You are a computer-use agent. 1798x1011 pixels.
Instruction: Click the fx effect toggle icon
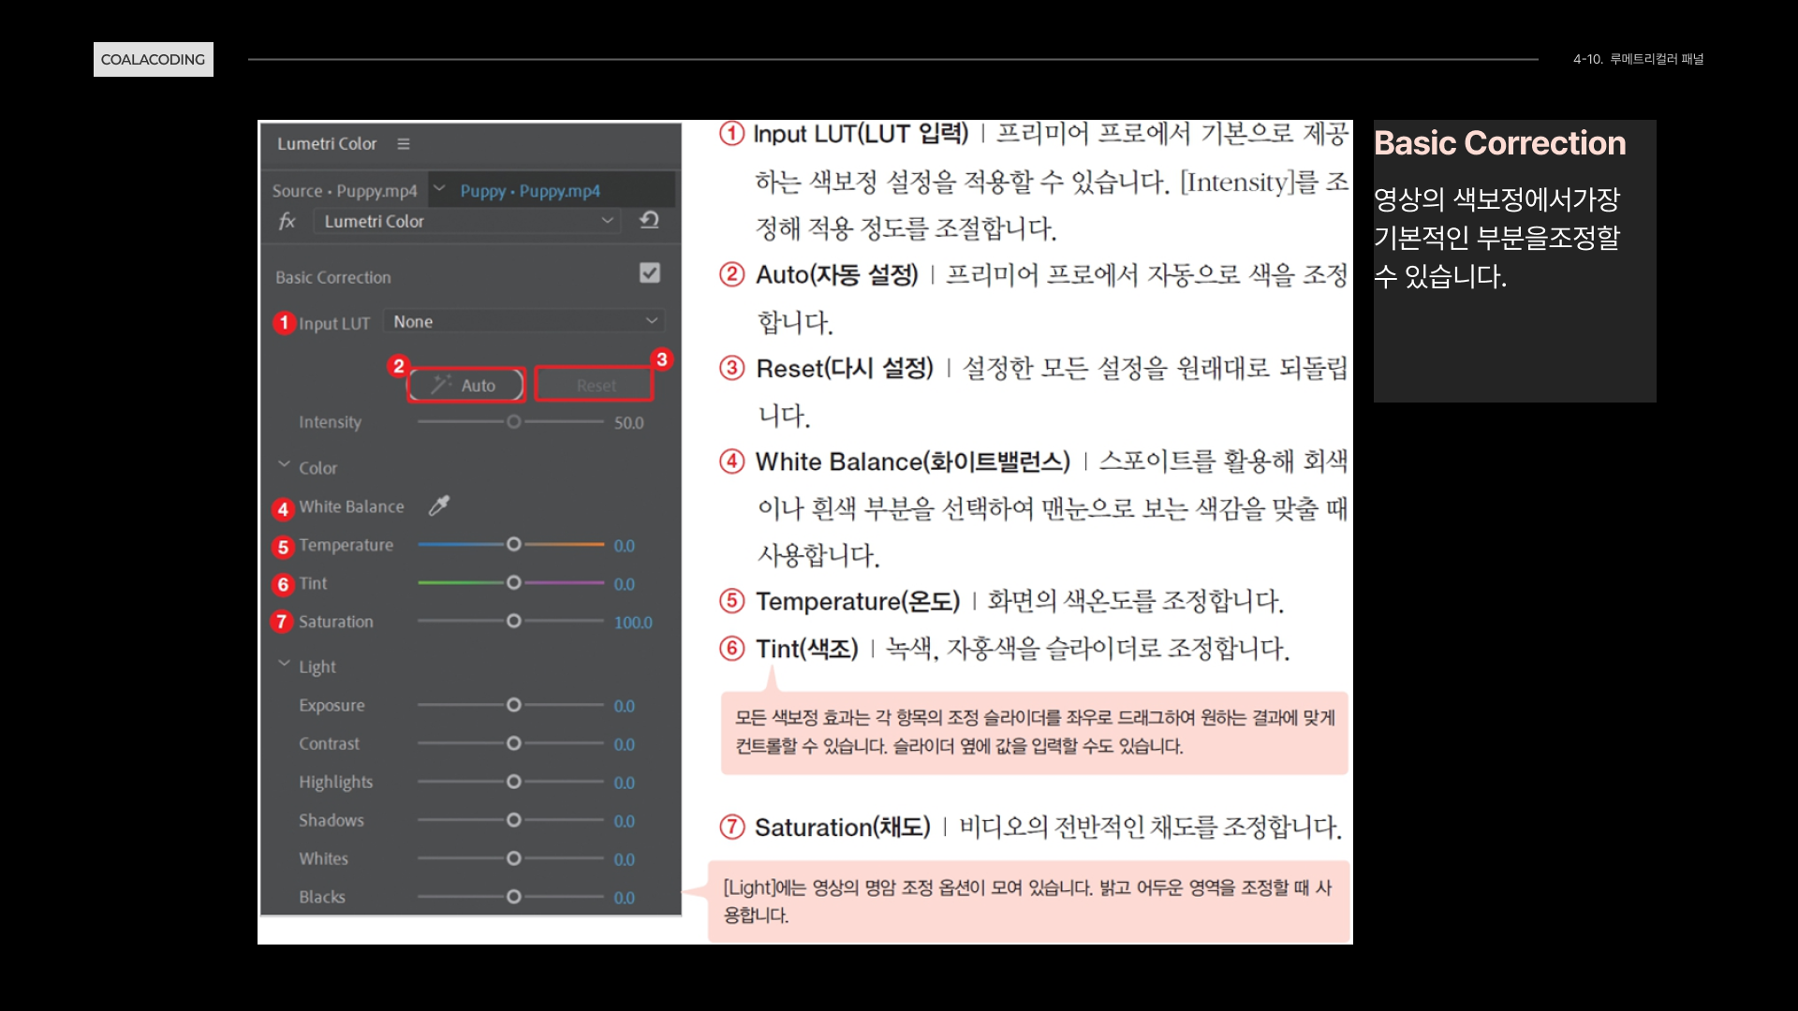287,221
